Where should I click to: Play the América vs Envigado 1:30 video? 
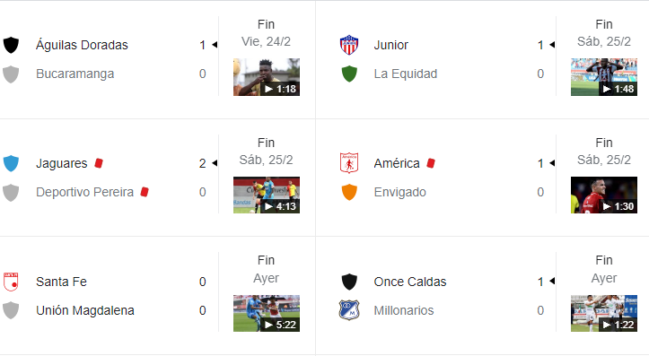tap(604, 195)
